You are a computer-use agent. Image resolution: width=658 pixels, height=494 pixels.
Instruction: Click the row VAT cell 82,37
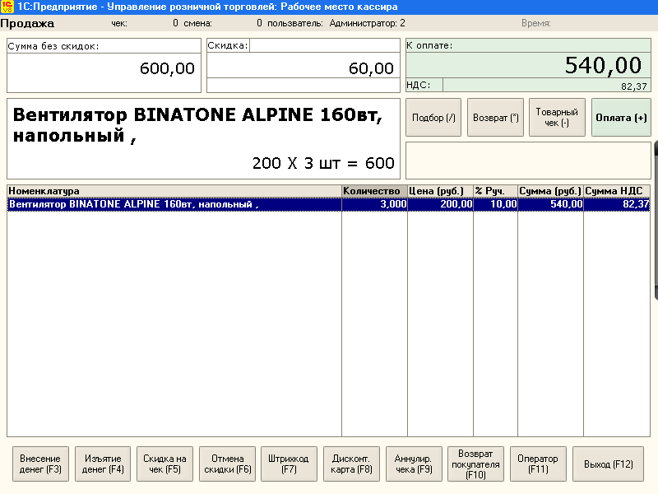point(617,204)
